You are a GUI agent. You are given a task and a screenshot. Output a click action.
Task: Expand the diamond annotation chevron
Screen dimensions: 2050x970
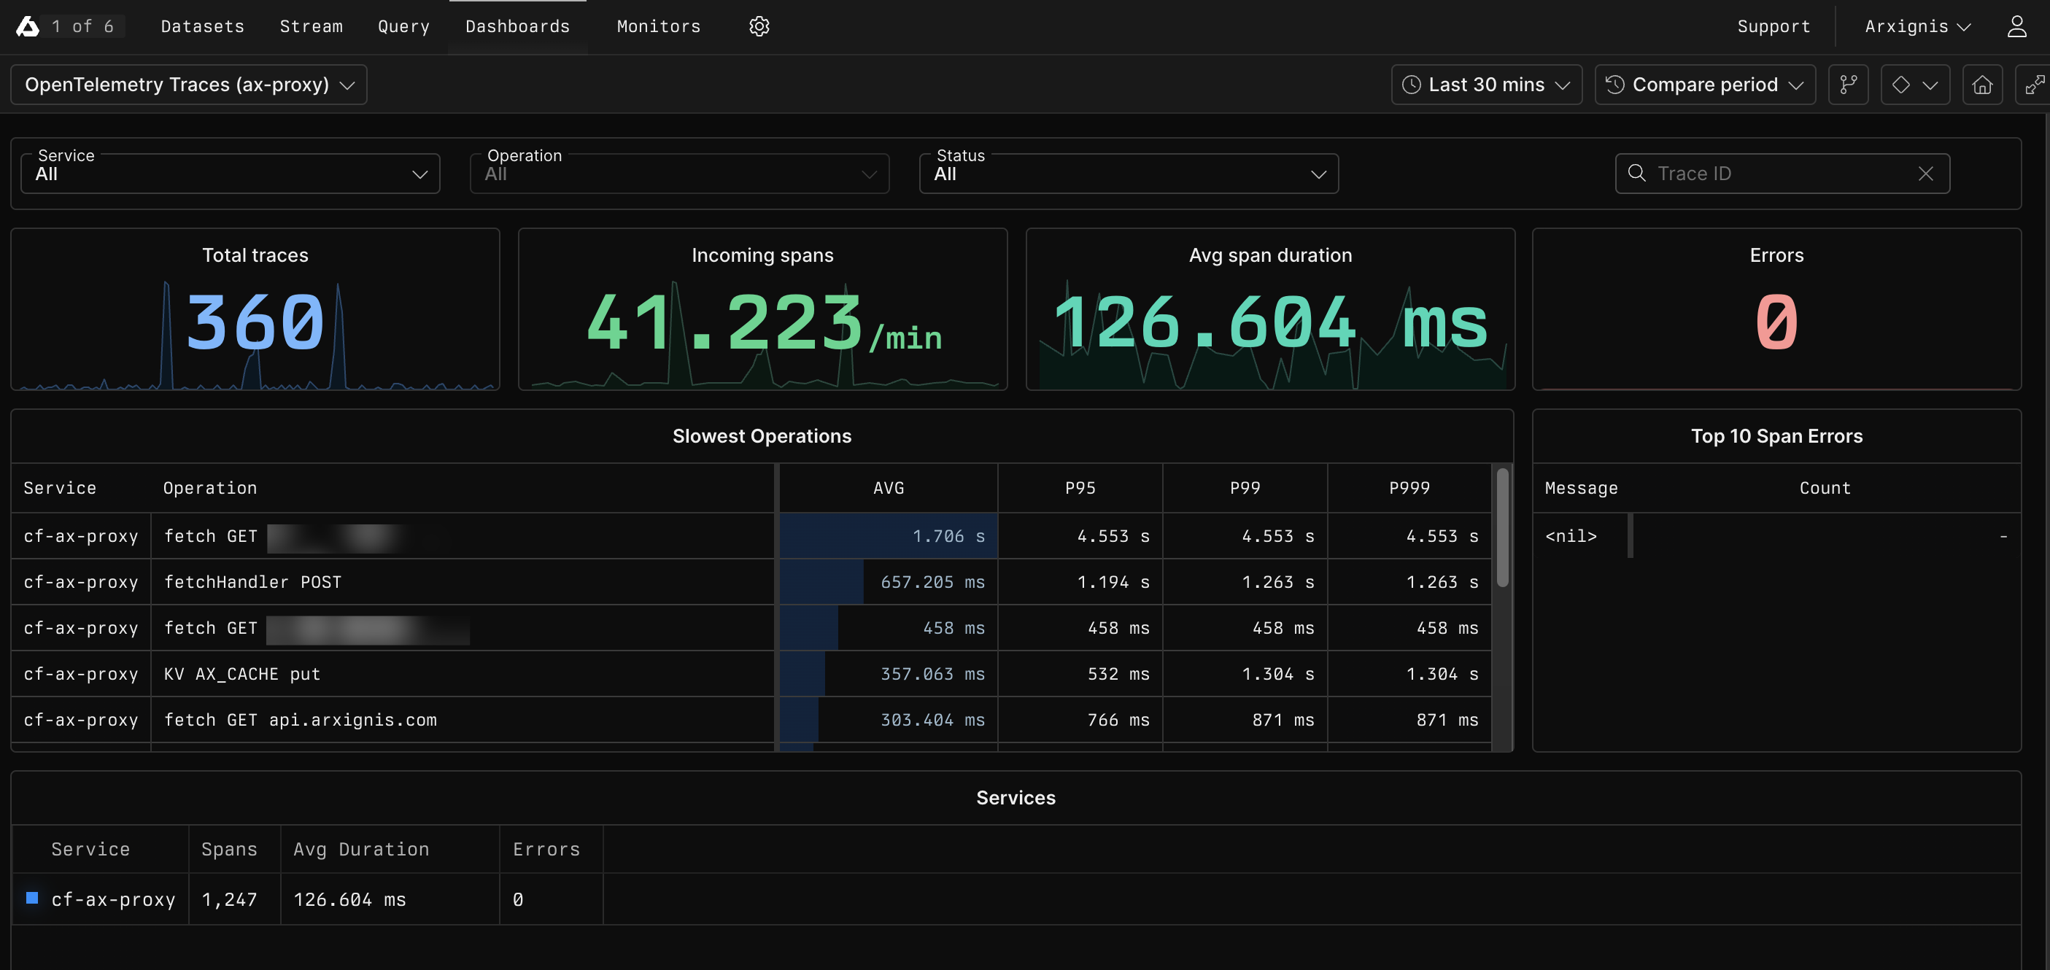[x=1931, y=85]
